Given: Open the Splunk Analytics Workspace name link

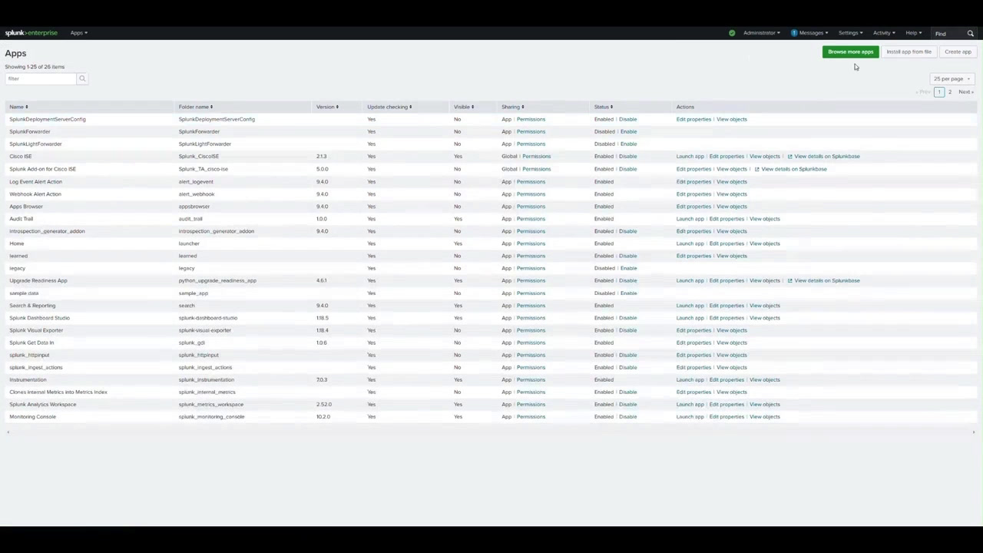Looking at the screenshot, I should (x=43, y=404).
